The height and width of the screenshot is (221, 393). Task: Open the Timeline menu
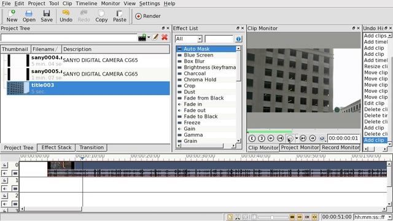click(x=86, y=4)
